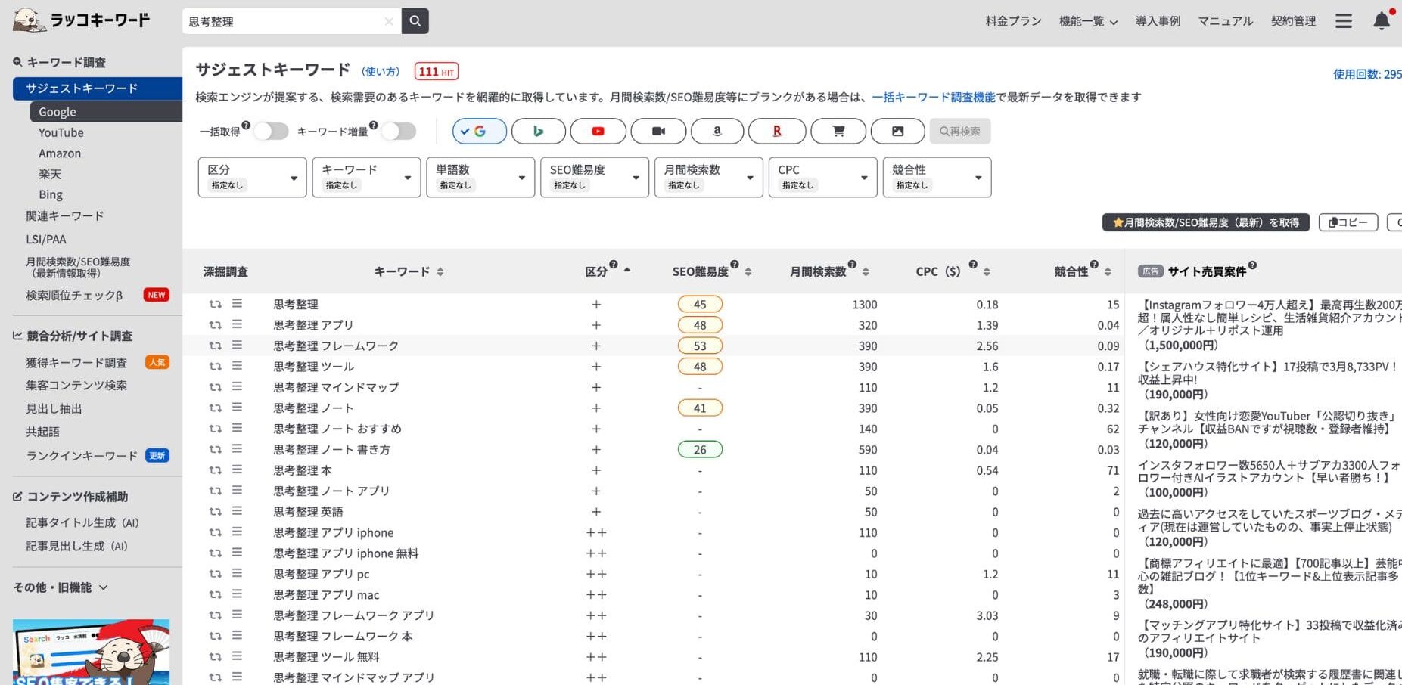Select the Amazon search engine button

coord(717,131)
